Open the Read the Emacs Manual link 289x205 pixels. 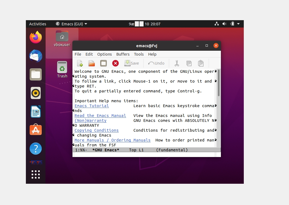[100, 116]
